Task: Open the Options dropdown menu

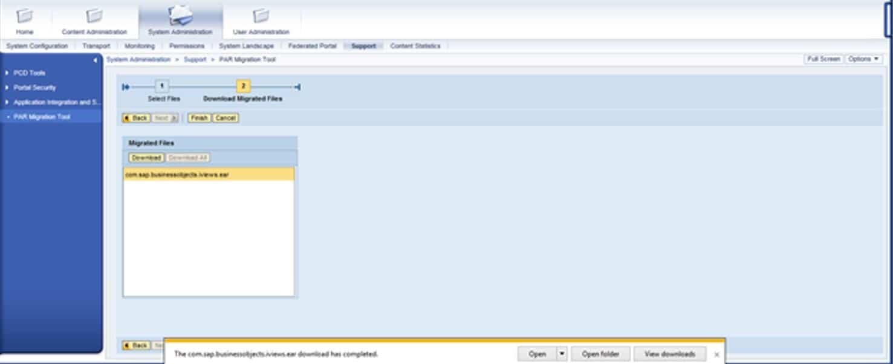Action: (863, 59)
